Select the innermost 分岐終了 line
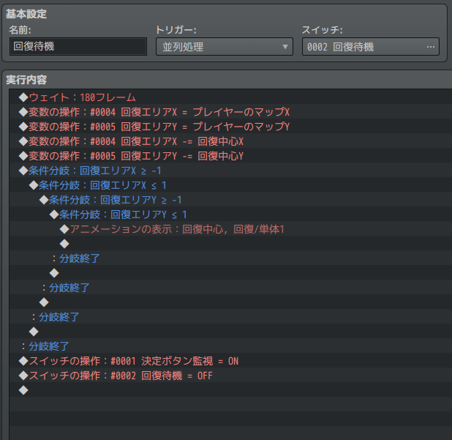This screenshot has width=452, height=440. (230, 258)
